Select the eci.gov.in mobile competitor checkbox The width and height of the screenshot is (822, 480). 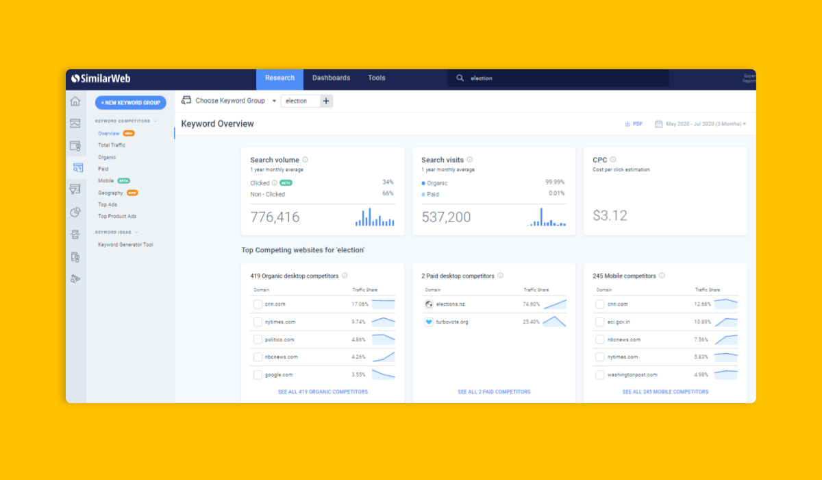click(x=599, y=322)
